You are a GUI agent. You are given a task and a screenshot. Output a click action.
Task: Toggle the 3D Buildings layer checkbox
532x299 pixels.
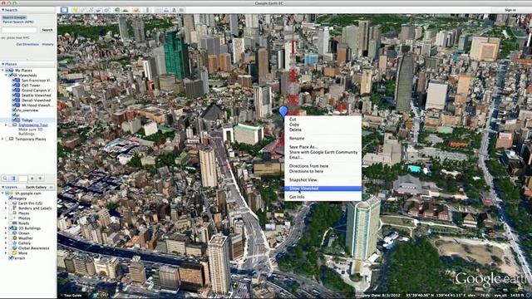point(11,228)
